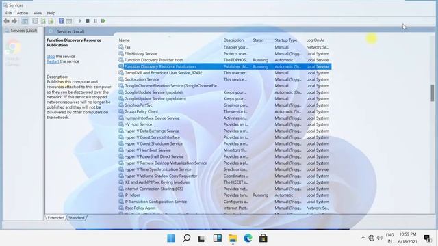Viewport: 438px width, 246px height.
Task: Open taskbar Search magnifier
Action: tap(186, 238)
